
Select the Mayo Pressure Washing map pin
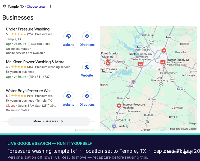tap(108, 64)
